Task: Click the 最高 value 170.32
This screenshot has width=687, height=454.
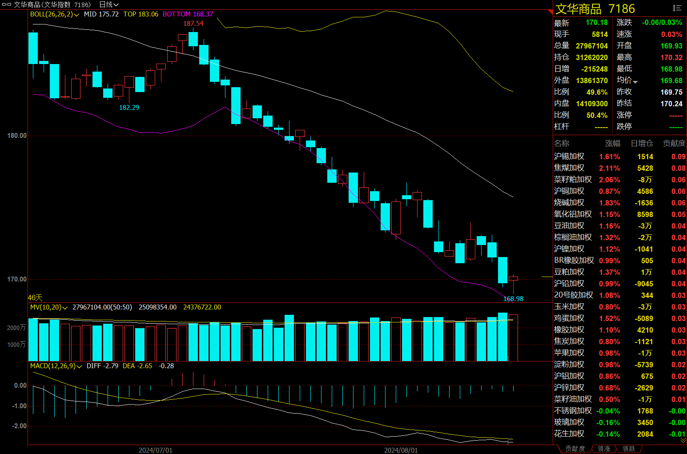Action: (x=671, y=57)
